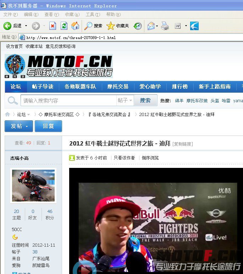
Task: Click the yellow moon rank icon
Action: pos(15,237)
